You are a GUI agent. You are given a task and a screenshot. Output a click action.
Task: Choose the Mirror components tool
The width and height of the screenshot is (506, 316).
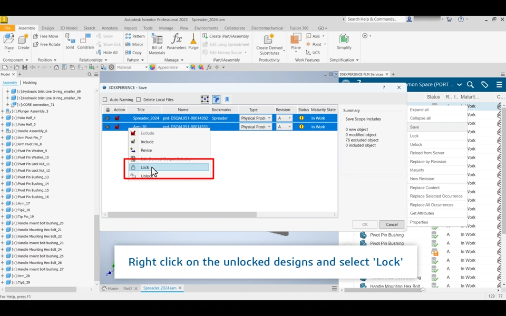(x=134, y=44)
